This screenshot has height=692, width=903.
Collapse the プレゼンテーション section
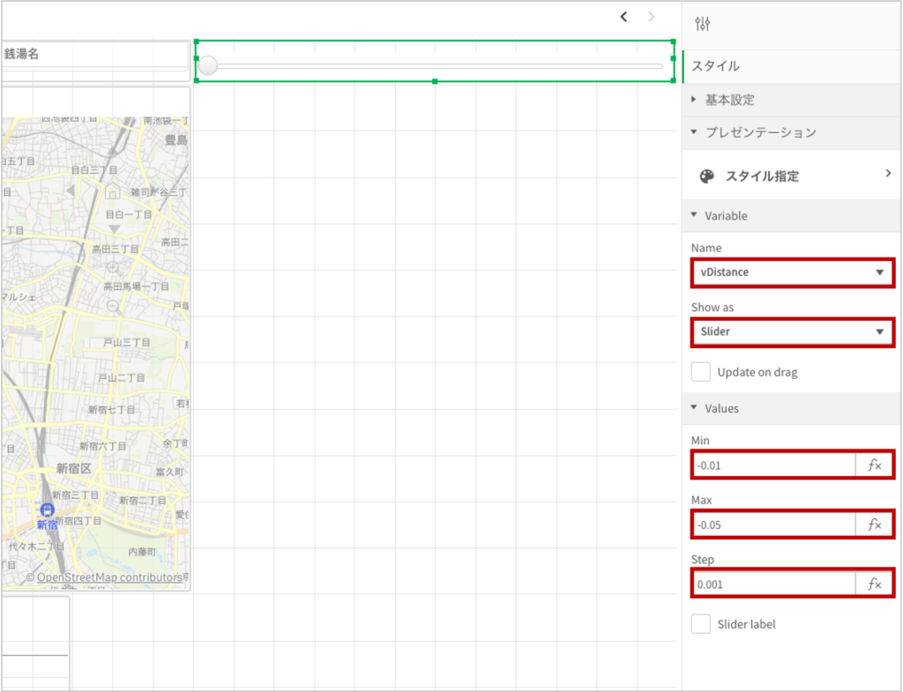[760, 132]
